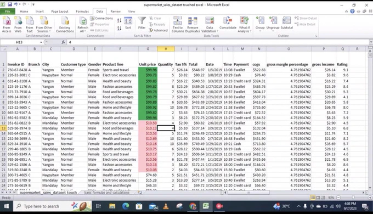
Task: Customize Quick Access Toolbar dropdown
Action: (33, 4)
